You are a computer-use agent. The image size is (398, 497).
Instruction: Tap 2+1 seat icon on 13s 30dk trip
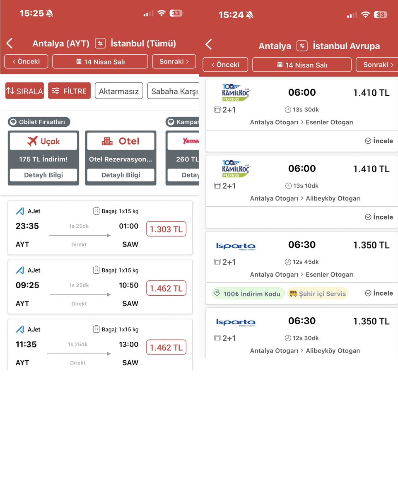(x=217, y=110)
